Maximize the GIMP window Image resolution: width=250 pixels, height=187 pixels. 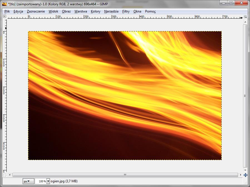231,3
